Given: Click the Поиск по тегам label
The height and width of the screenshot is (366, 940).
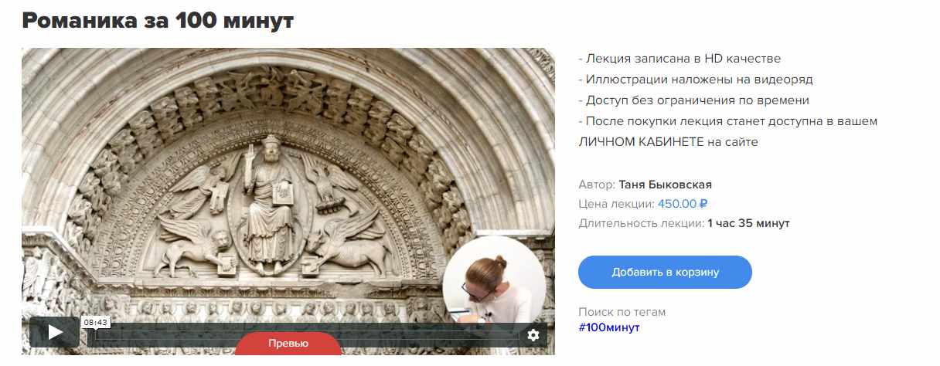Looking at the screenshot, I should tap(622, 312).
